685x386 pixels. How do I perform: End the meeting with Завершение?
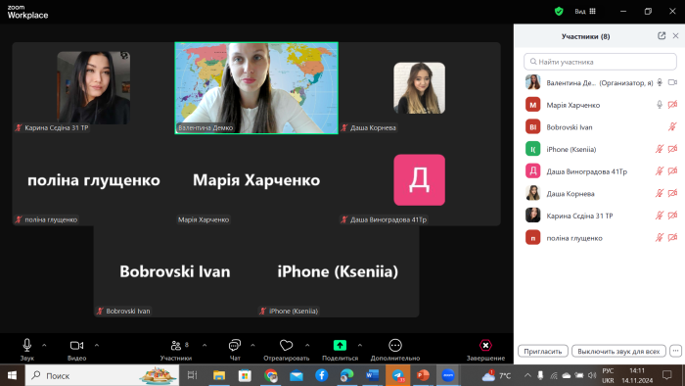tap(485, 350)
